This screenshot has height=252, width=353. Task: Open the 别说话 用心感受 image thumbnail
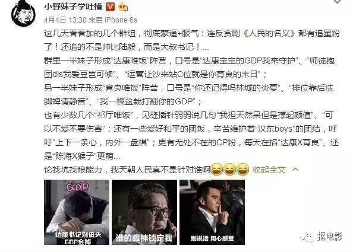[x=212, y=212]
